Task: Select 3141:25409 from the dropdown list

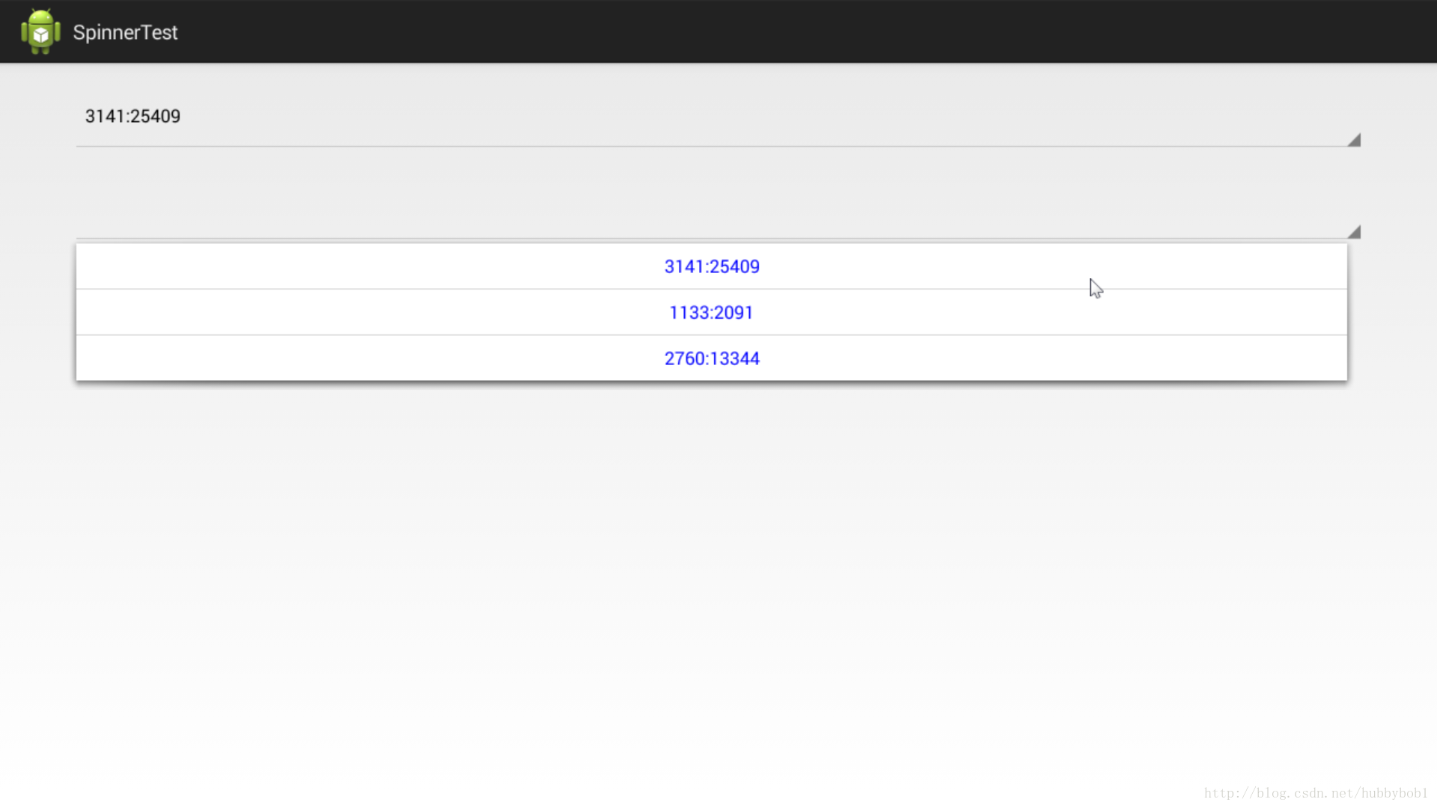Action: pos(712,266)
